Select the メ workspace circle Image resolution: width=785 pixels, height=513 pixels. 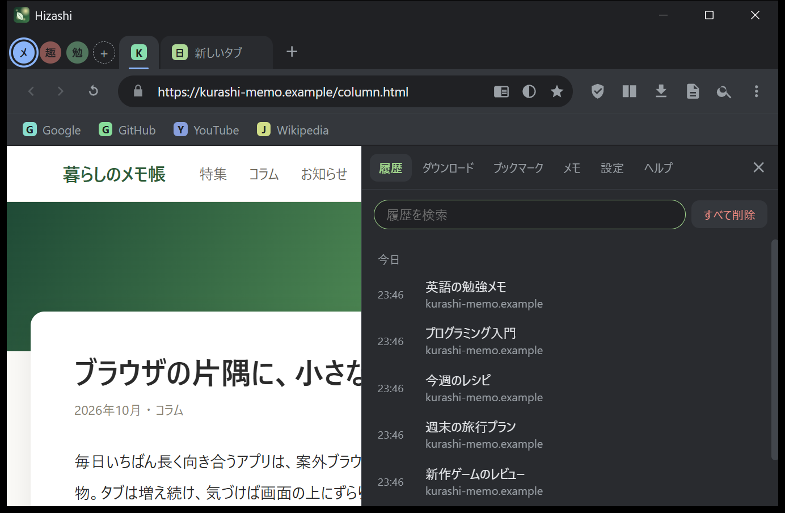(24, 53)
